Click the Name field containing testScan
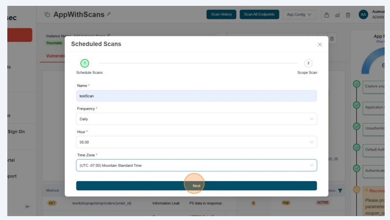Viewport: 390px width, 220px height. (196, 96)
